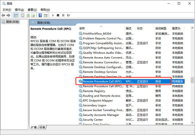The height and width of the screenshot is (135, 195).
Task: Open the 文件(F) menu
Action: (7, 10)
